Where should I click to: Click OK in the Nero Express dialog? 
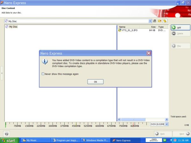click(x=95, y=82)
